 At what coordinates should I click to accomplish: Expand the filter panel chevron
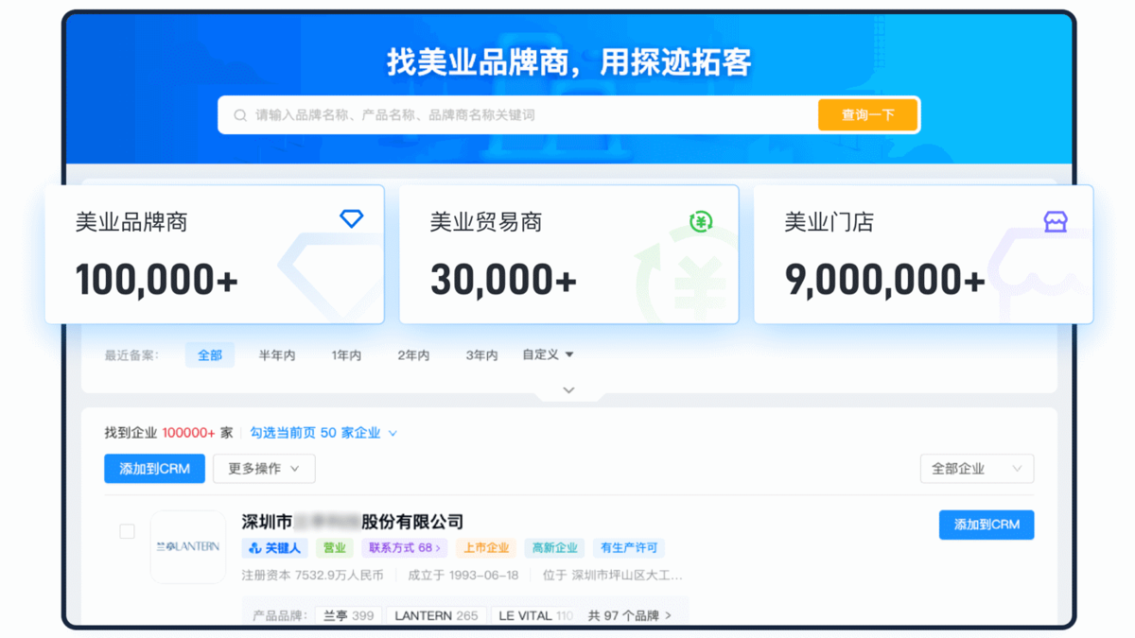point(568,390)
